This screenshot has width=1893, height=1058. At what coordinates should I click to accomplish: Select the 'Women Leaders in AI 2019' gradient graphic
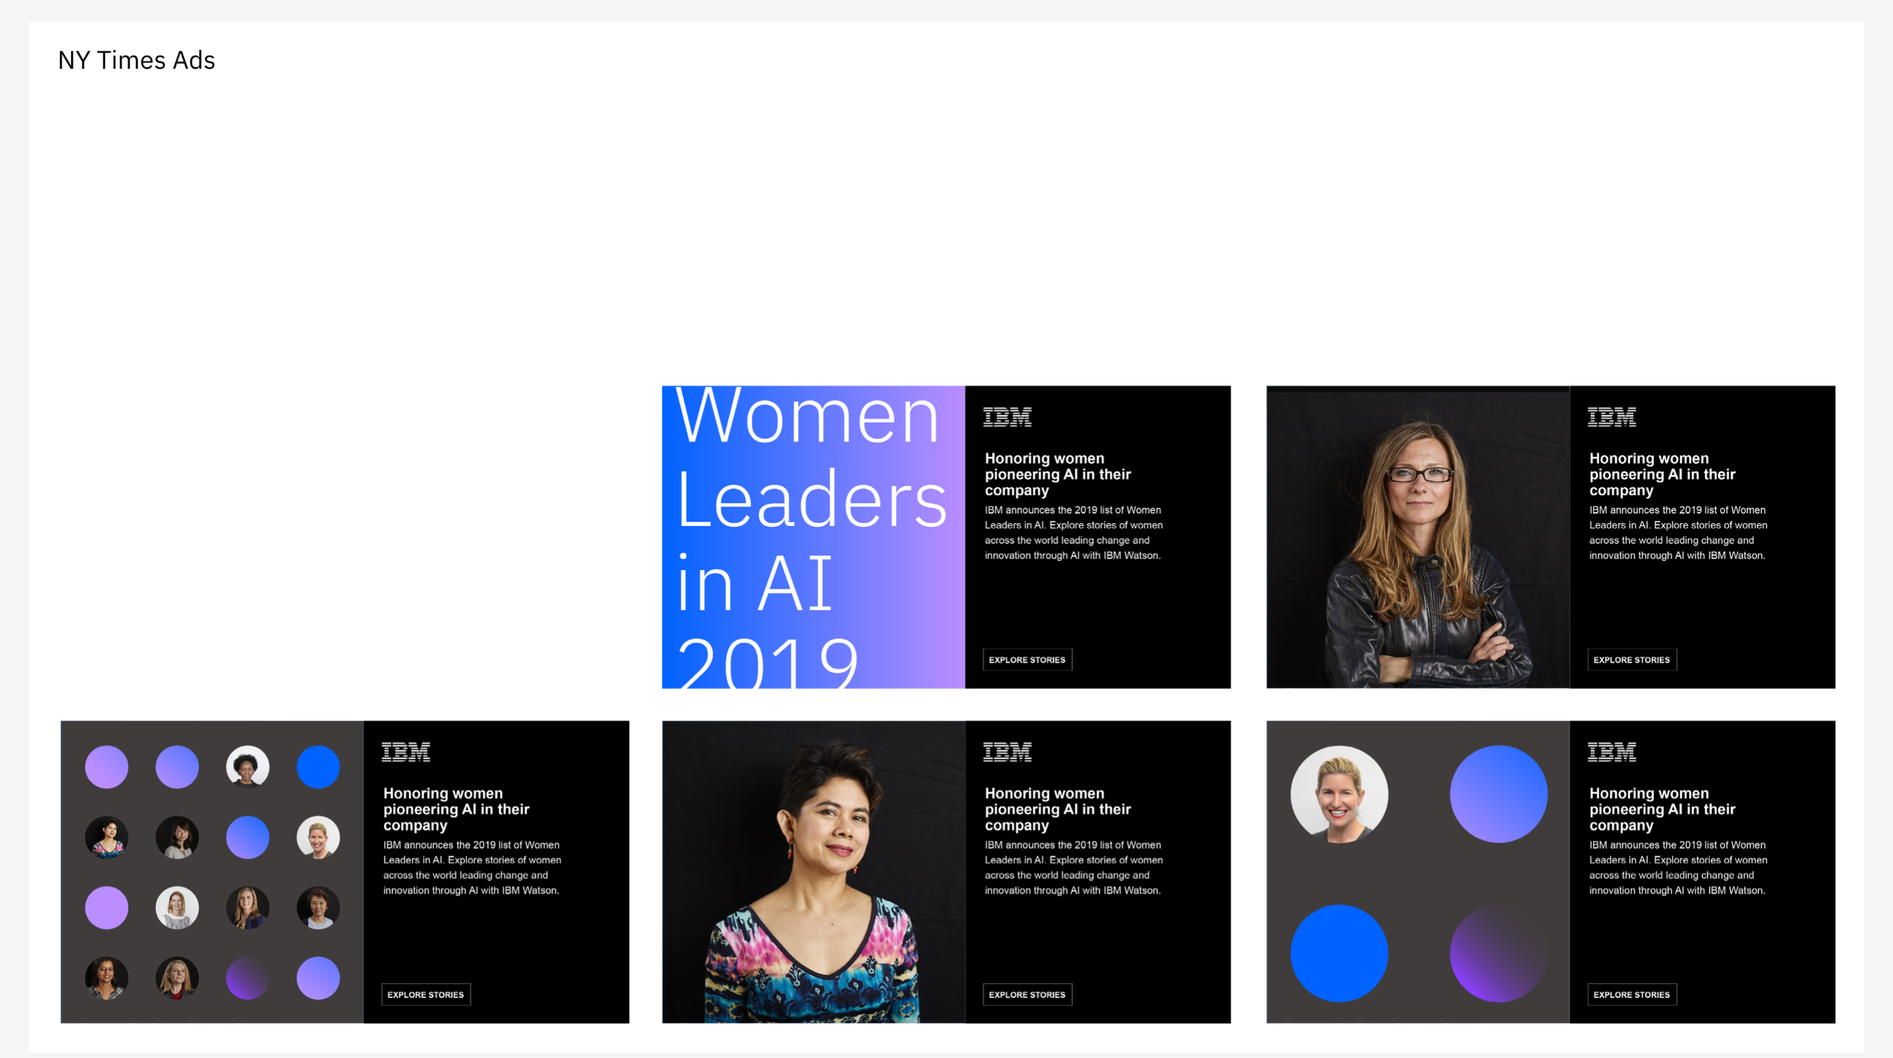[813, 537]
